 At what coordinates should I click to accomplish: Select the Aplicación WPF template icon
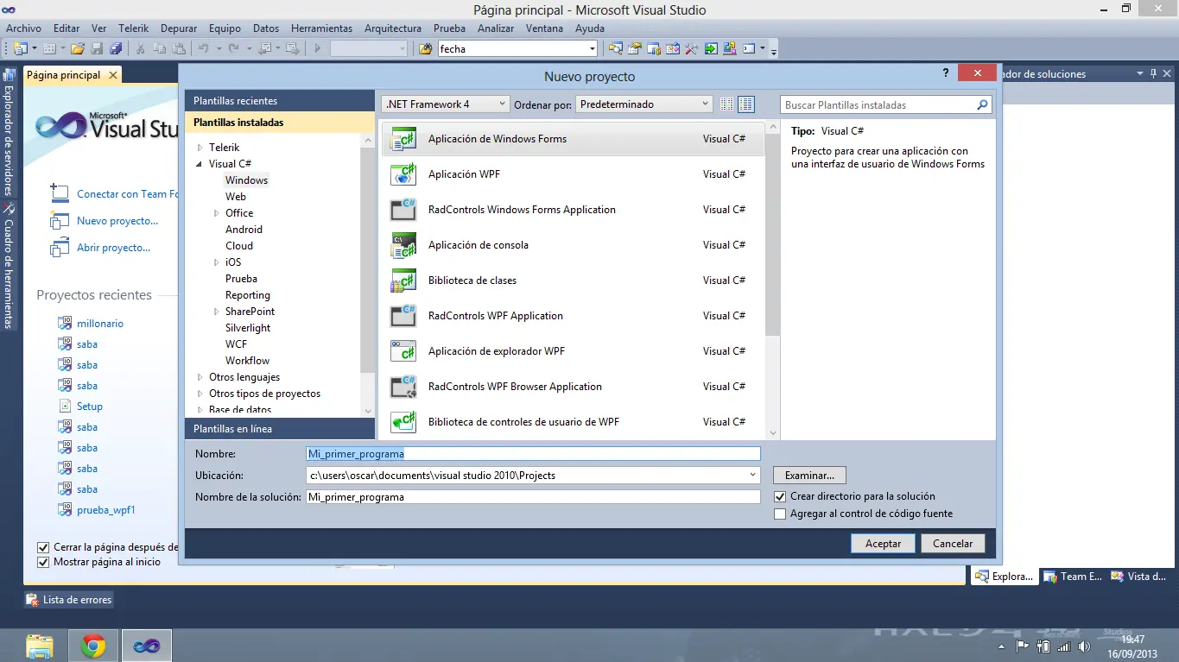[403, 174]
